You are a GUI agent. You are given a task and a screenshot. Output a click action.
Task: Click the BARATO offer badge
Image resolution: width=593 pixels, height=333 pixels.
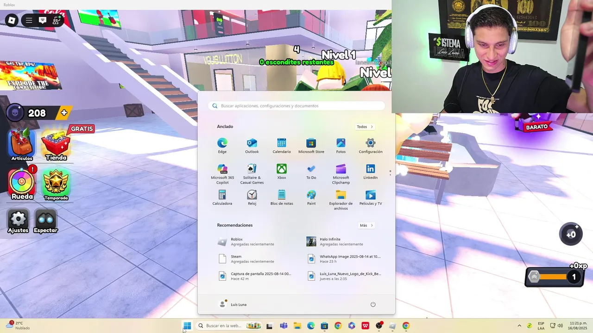[x=536, y=126]
